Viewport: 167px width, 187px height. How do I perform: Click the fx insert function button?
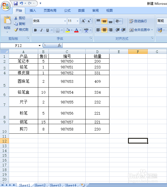coord(59,45)
